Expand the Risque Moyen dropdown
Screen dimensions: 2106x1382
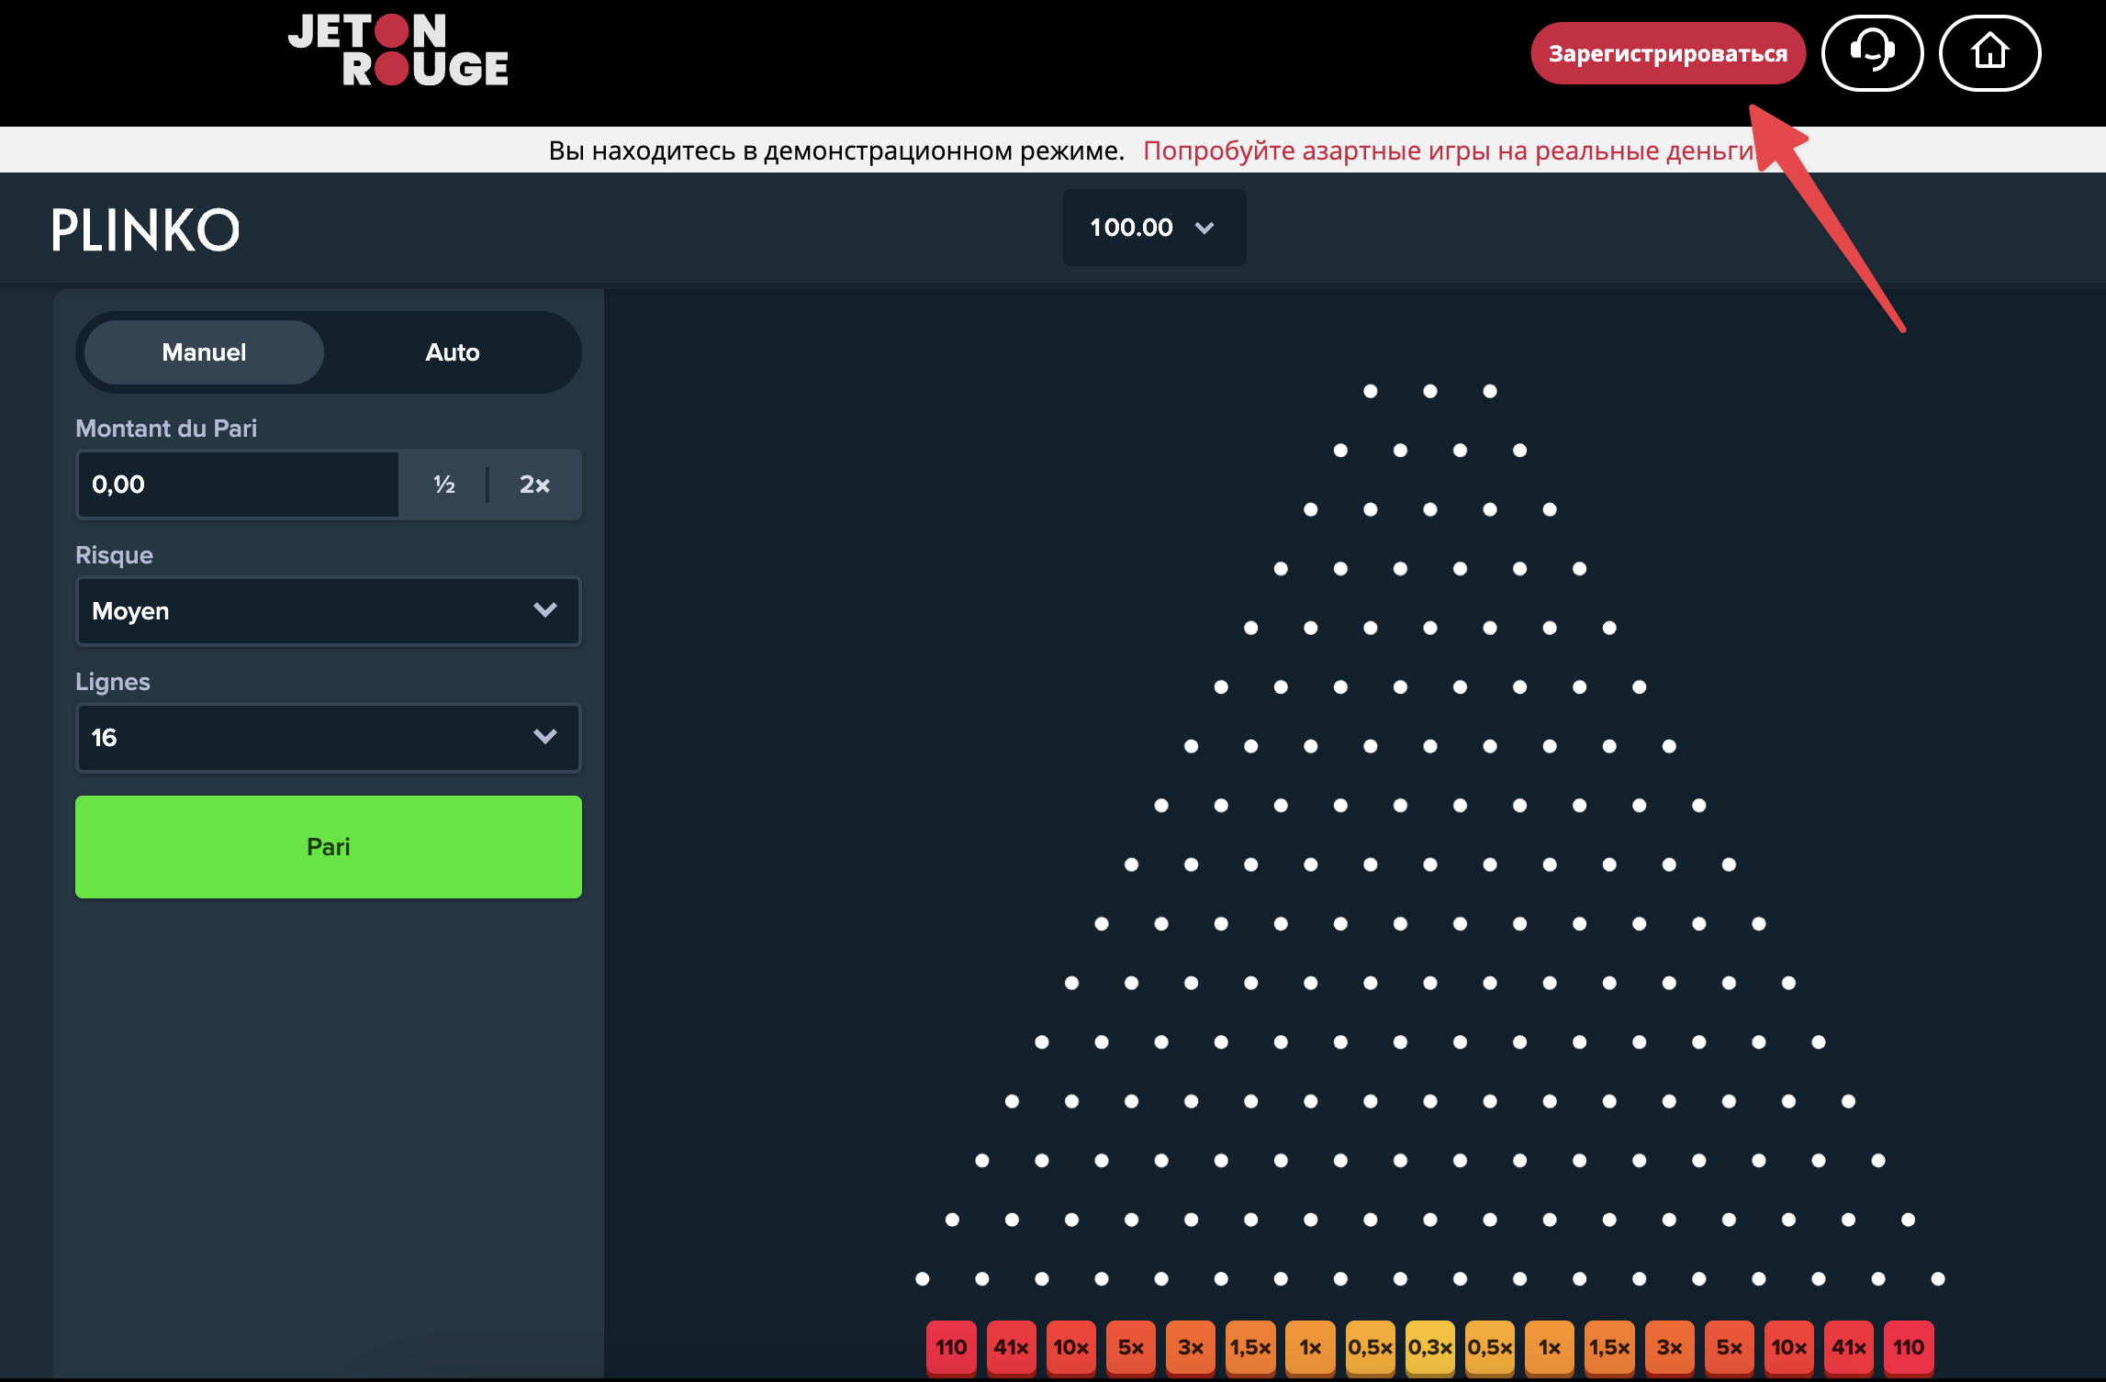[x=328, y=611]
